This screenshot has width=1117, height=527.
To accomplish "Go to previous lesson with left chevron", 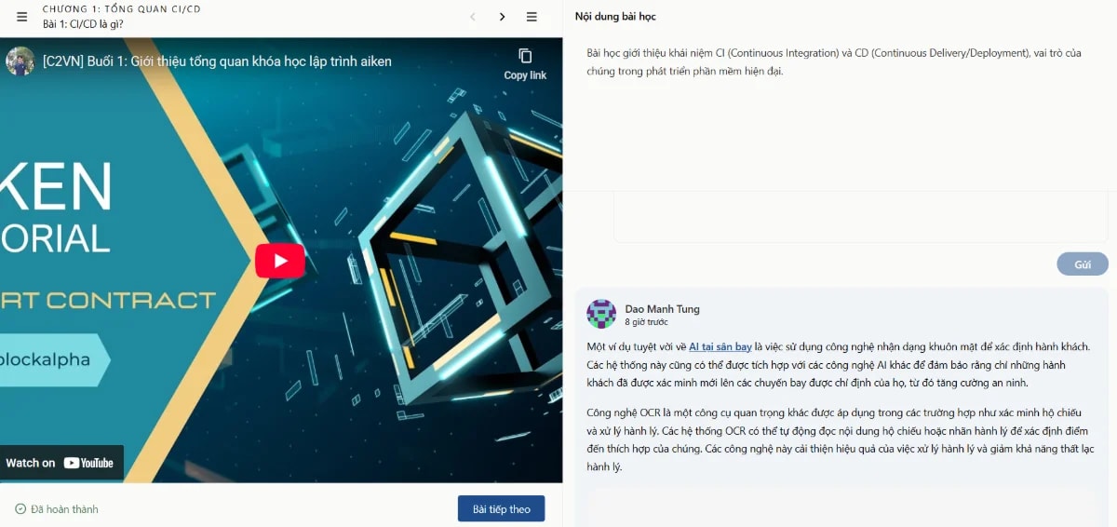I will click(473, 17).
